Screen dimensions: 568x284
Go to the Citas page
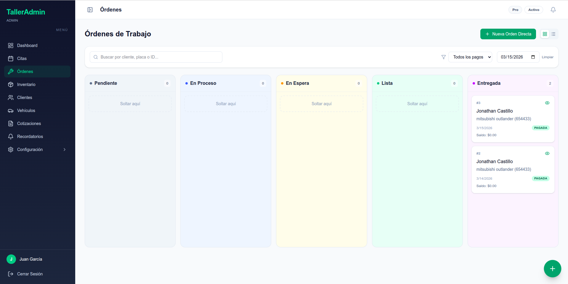pyautogui.click(x=37, y=59)
